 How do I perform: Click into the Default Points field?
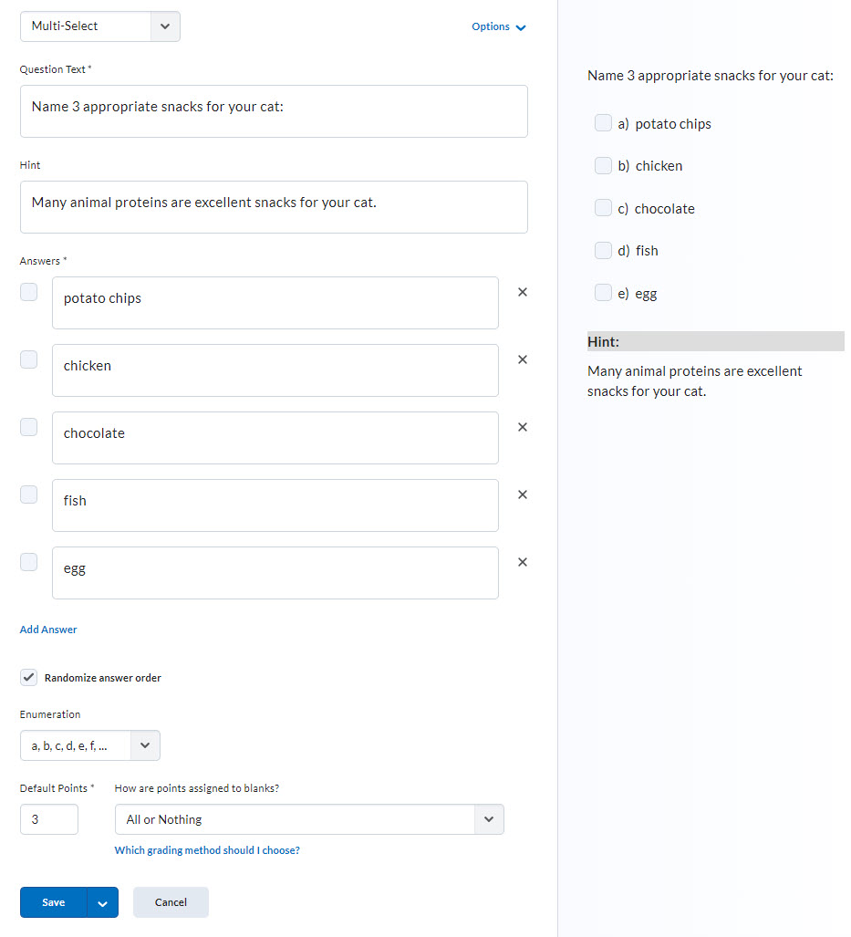(x=49, y=819)
